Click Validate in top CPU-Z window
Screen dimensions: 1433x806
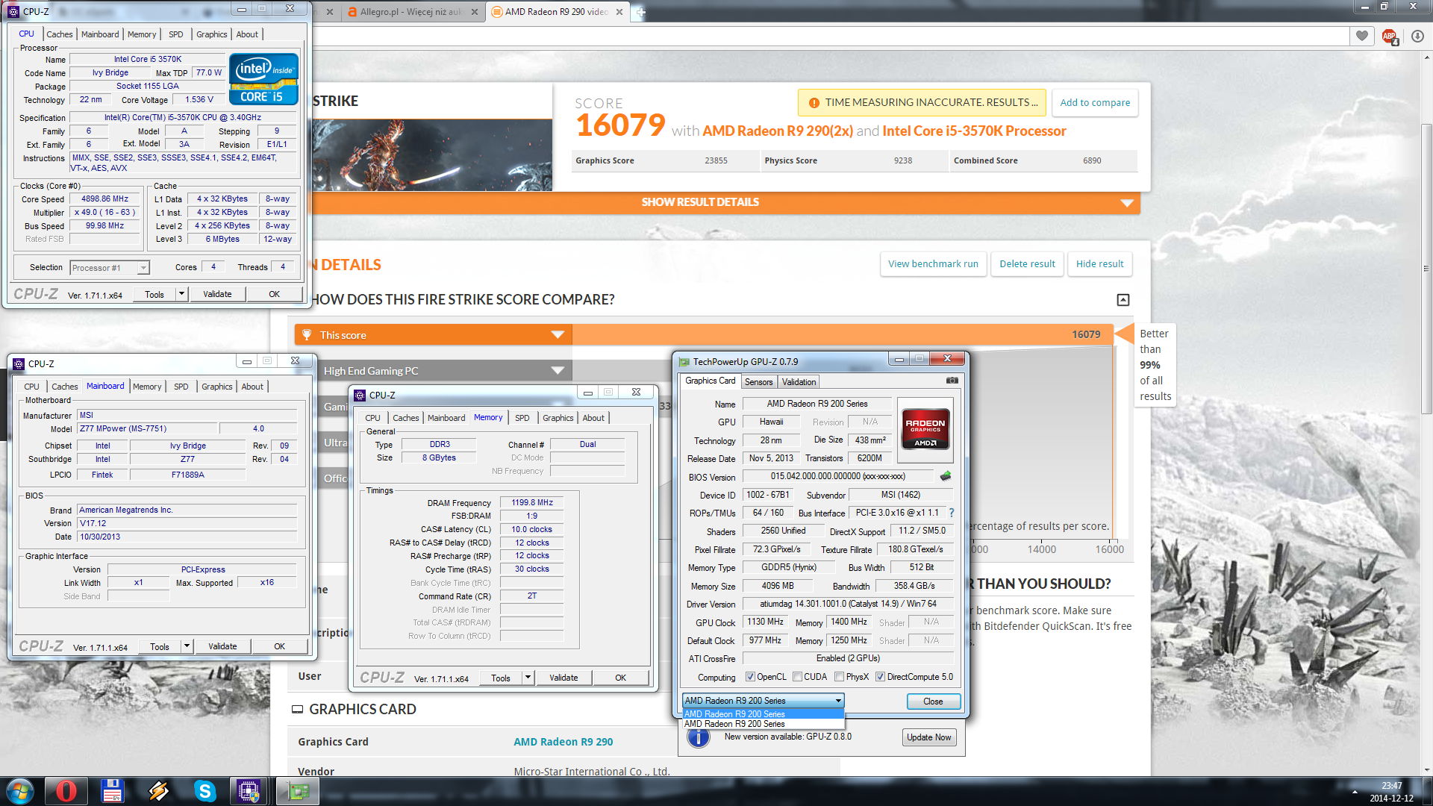coord(217,294)
